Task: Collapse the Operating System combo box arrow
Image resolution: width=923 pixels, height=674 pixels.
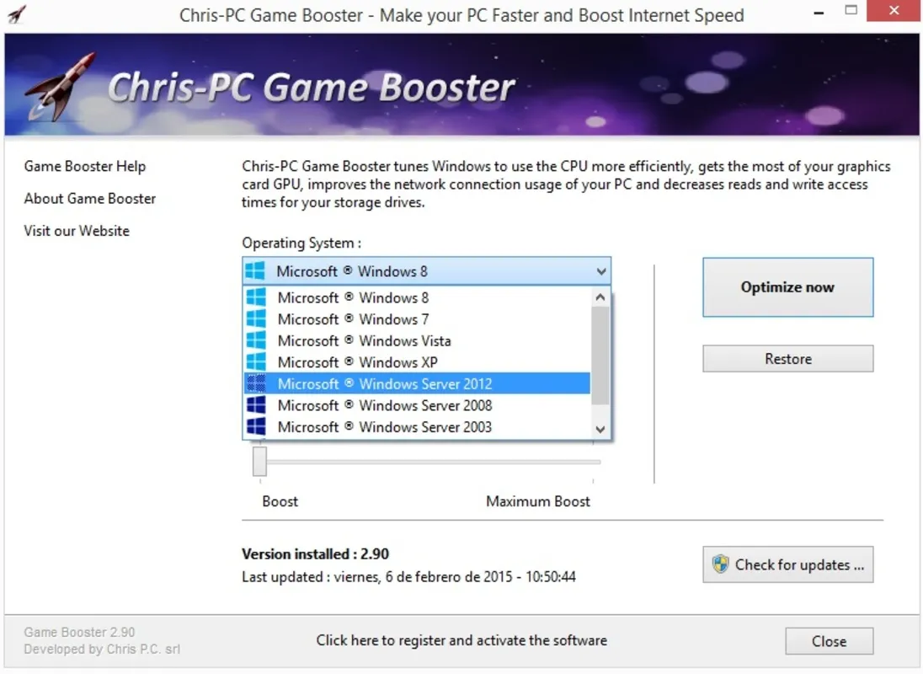Action: [x=600, y=271]
